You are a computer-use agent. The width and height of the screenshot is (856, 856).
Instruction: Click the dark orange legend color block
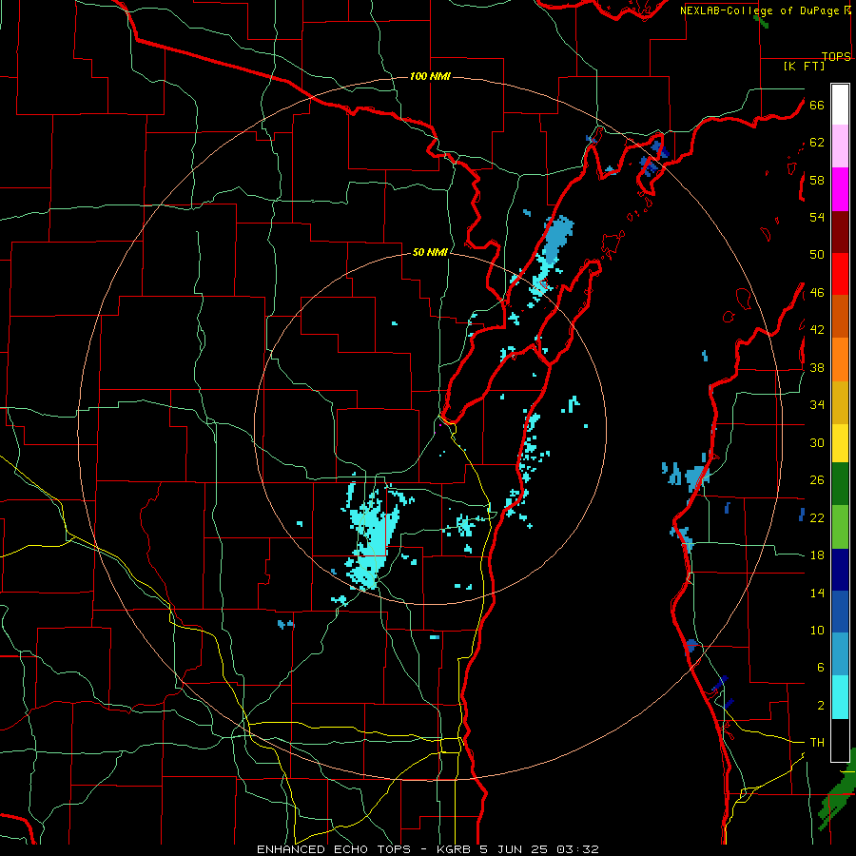(x=840, y=316)
